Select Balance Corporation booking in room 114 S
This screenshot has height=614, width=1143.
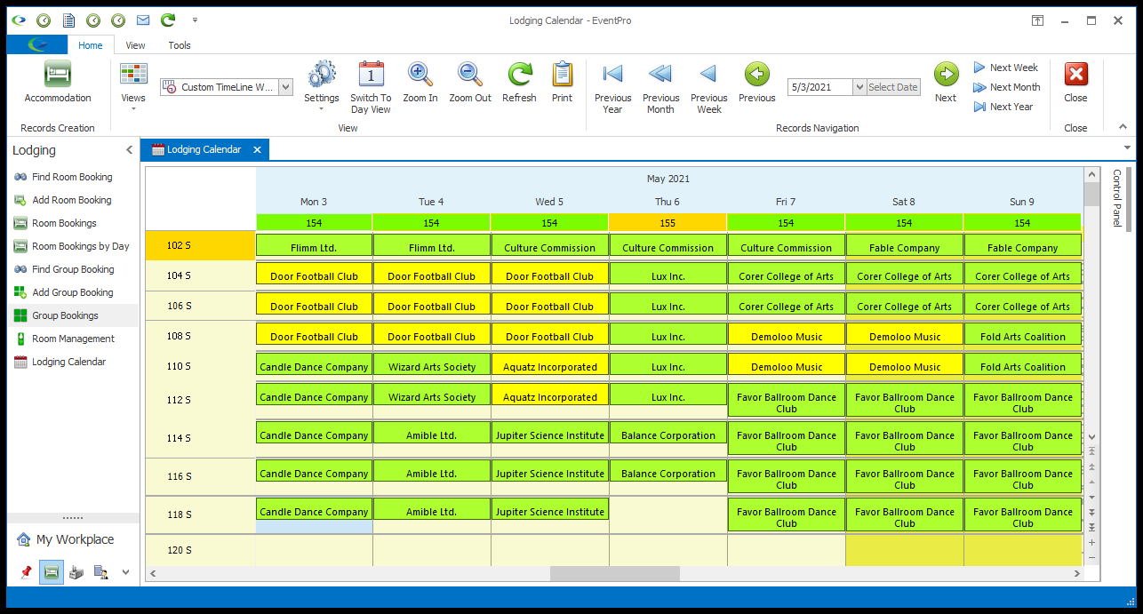click(668, 435)
